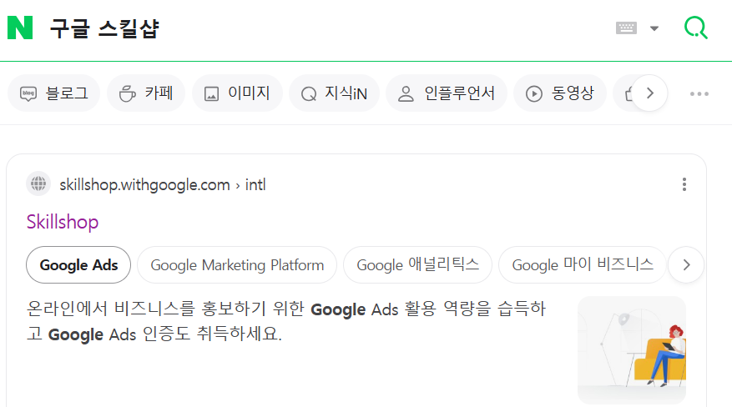Show more Skillshop chips with the right arrow

[x=686, y=265]
